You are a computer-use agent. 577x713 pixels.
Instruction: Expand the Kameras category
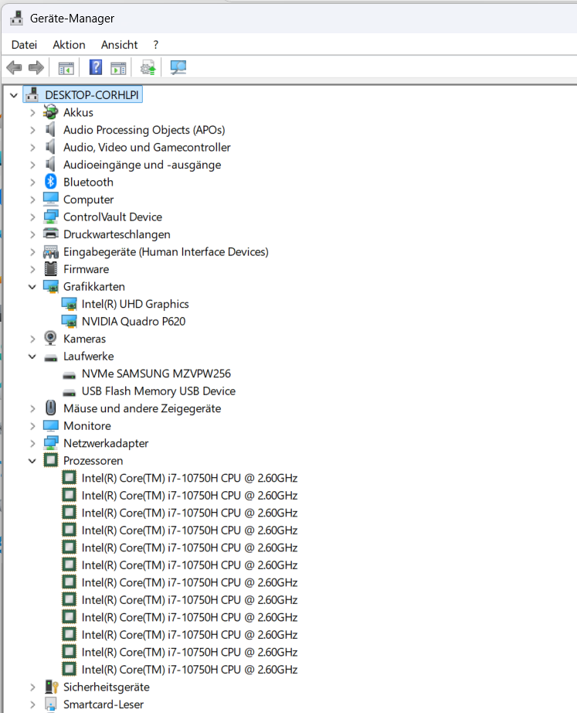[32, 339]
